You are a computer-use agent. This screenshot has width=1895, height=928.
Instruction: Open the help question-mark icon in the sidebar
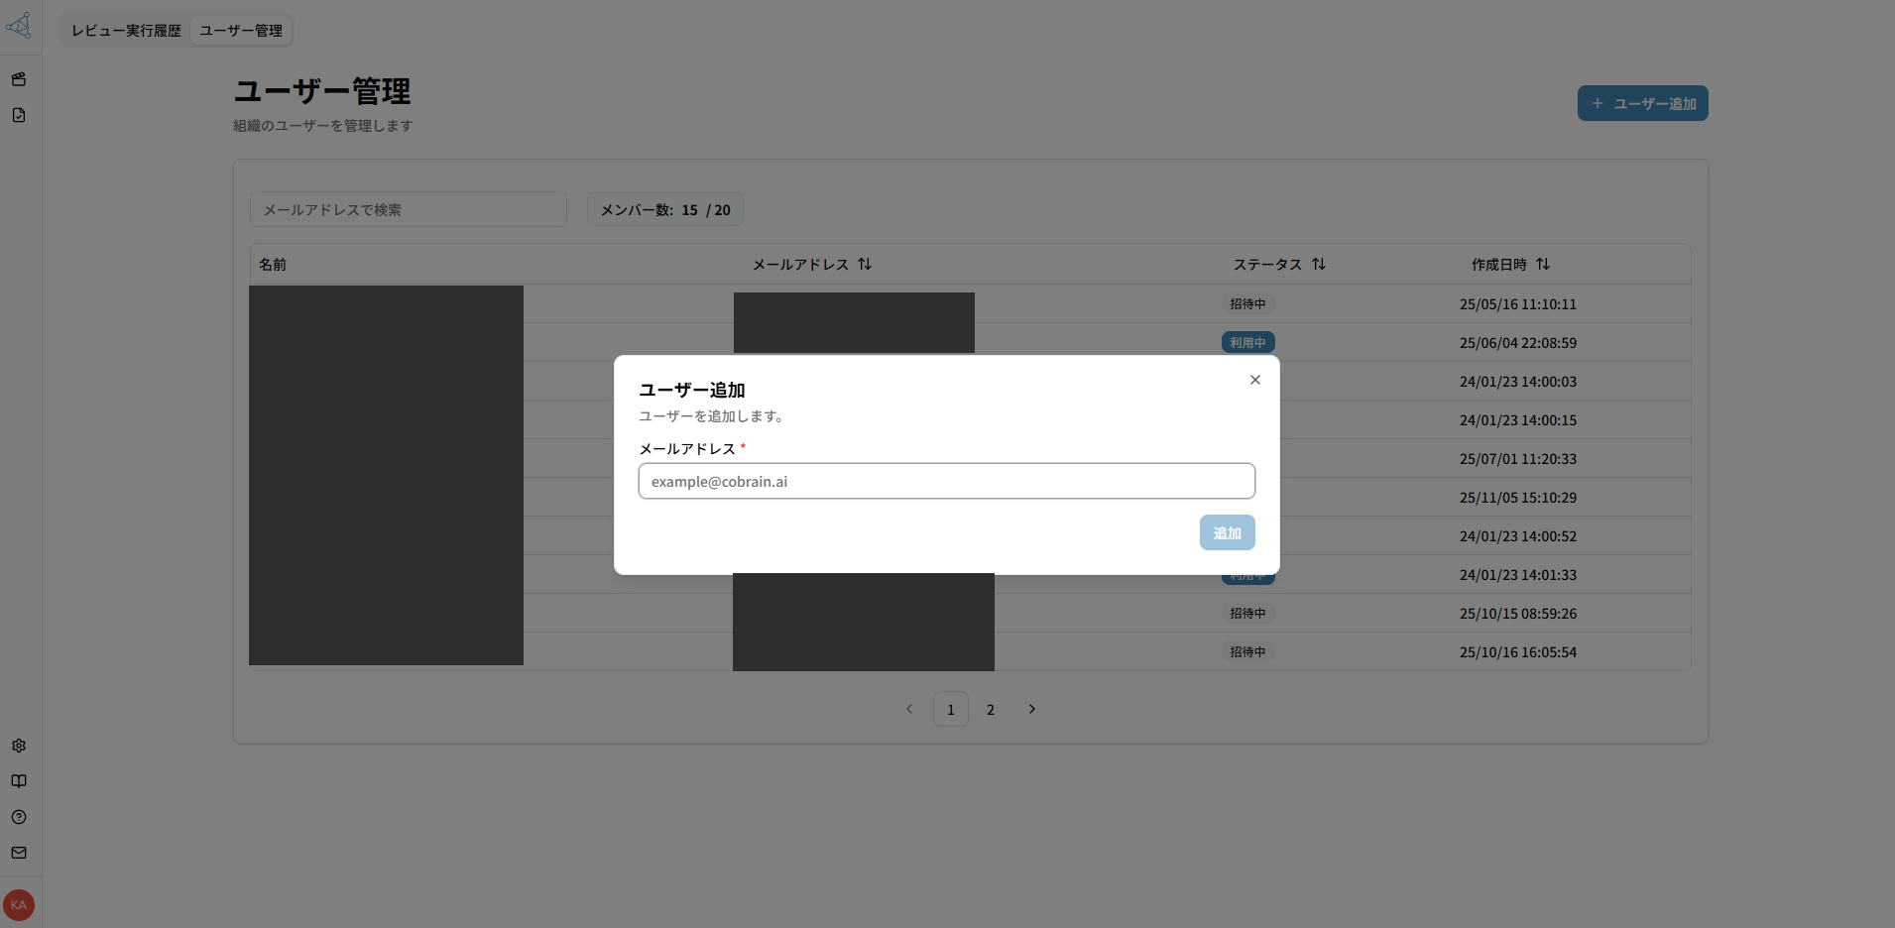click(19, 817)
